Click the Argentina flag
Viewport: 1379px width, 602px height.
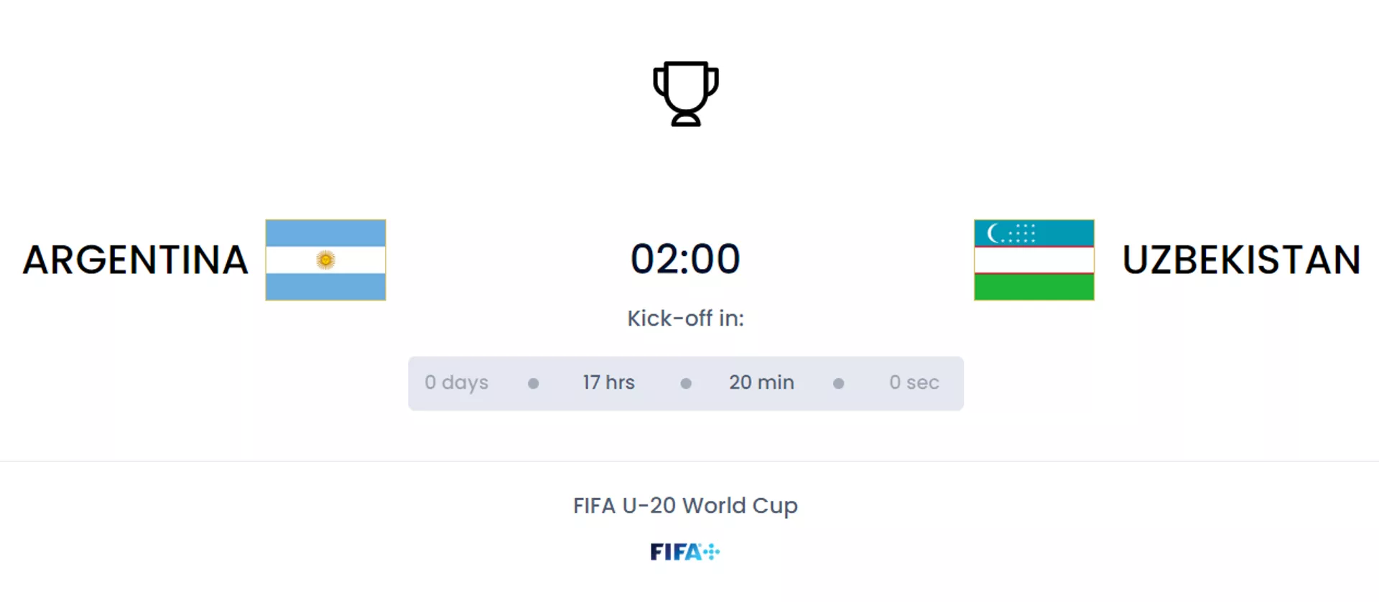click(x=325, y=260)
